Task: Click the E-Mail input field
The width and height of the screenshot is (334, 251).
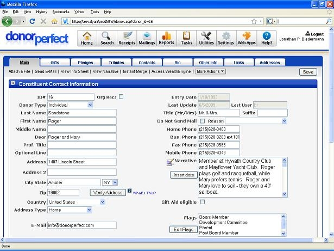Action: pyautogui.click(x=81, y=225)
